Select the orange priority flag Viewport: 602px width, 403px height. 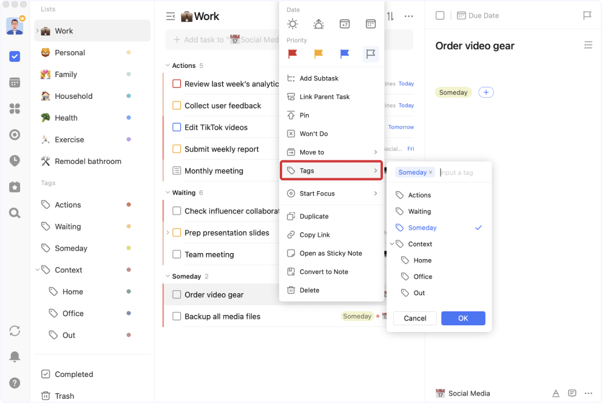[x=318, y=54]
